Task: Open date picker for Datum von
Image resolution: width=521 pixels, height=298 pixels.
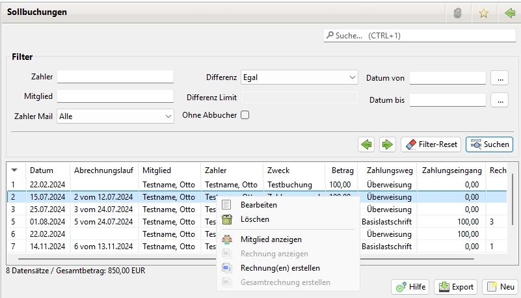Action: click(499, 78)
